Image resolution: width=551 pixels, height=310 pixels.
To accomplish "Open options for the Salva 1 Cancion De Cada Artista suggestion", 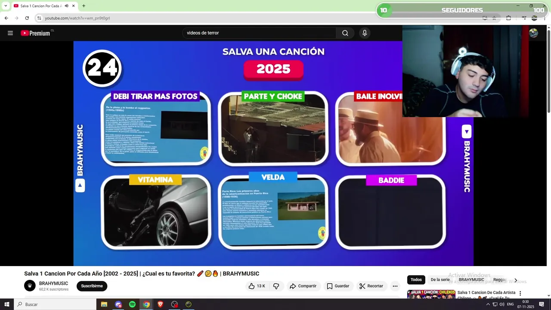I will [x=520, y=293].
